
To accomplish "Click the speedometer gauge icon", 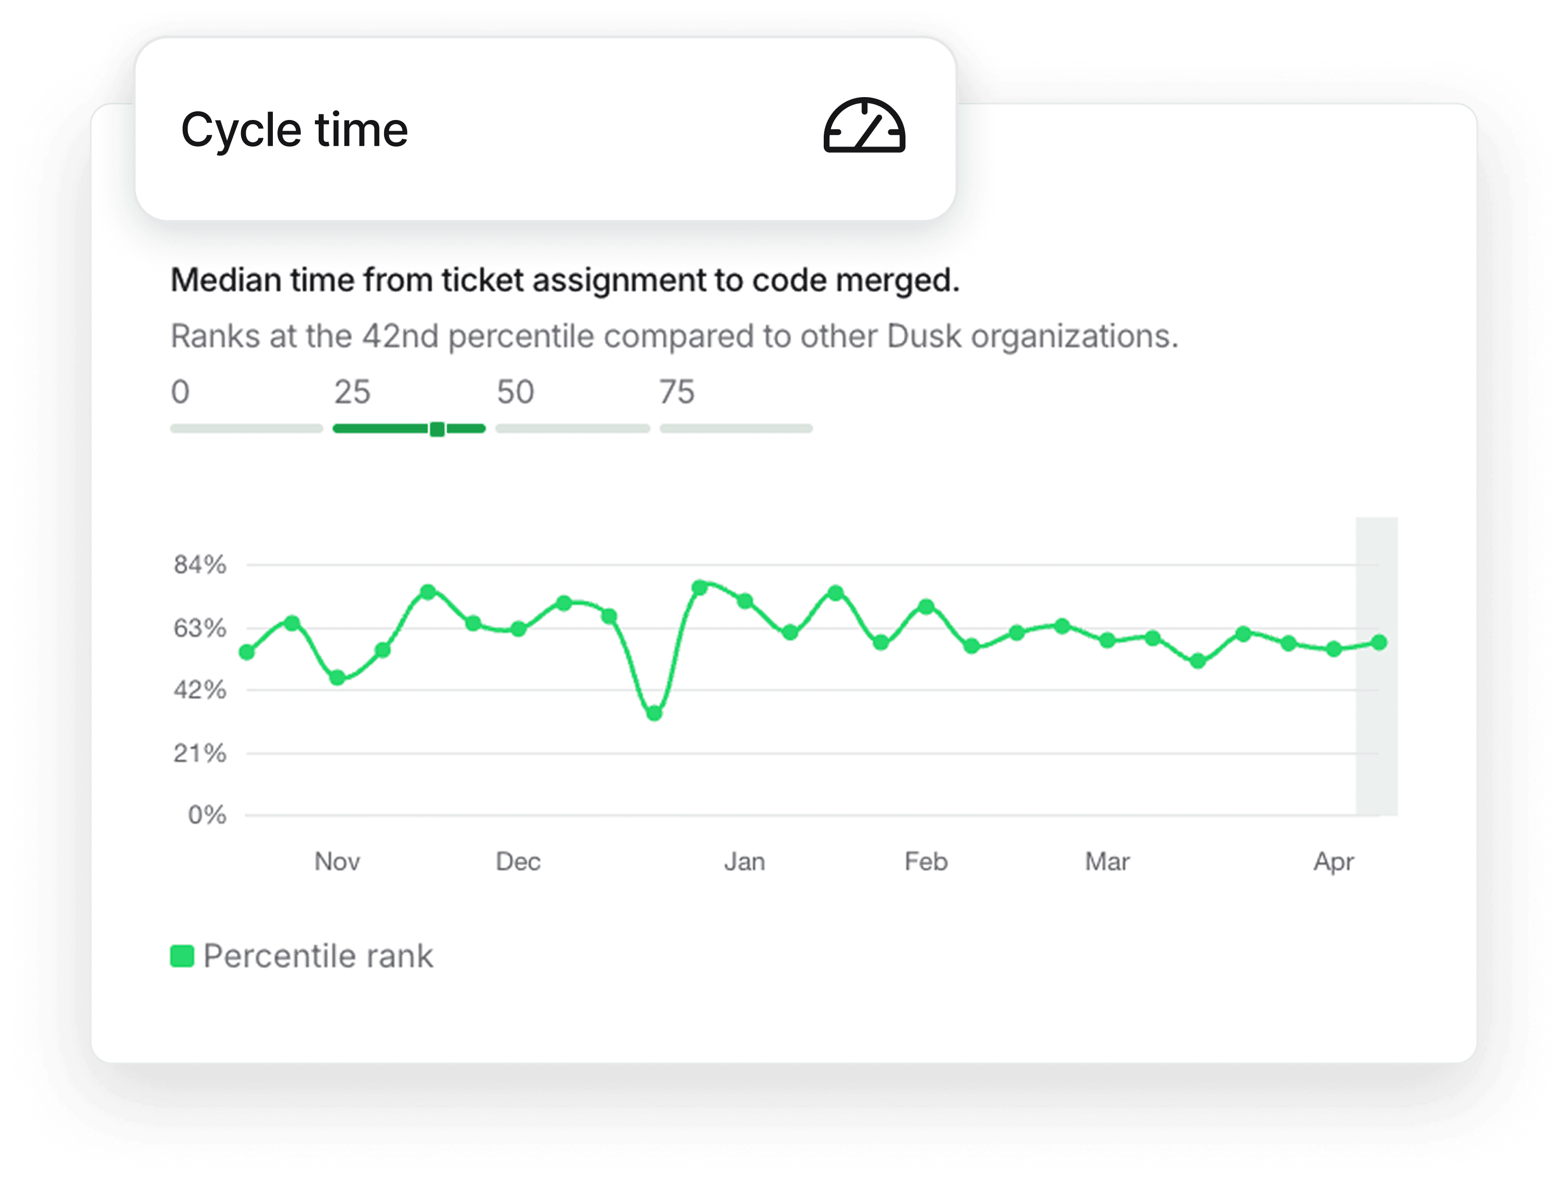I will [864, 126].
